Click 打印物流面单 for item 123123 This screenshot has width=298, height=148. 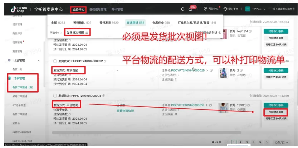click(276, 112)
